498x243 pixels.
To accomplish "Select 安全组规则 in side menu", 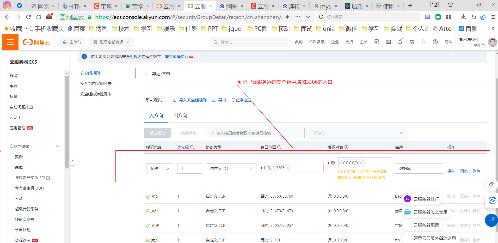I will (90, 73).
